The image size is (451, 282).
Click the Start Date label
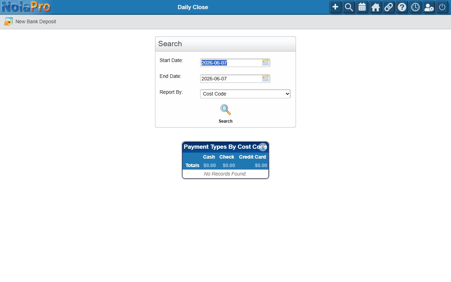tap(171, 60)
